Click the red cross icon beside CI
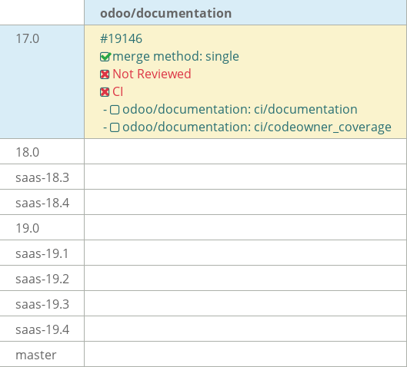The image size is (407, 367). (x=105, y=92)
